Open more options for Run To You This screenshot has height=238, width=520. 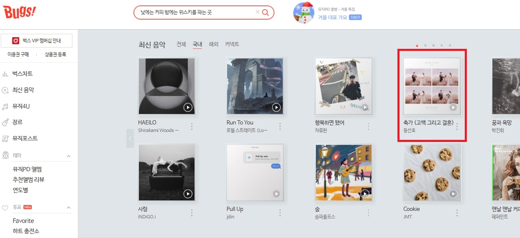(x=280, y=127)
